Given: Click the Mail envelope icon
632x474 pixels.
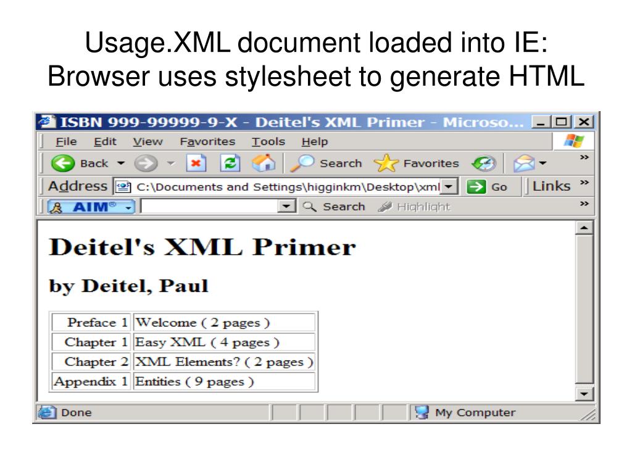Looking at the screenshot, I should click(523, 163).
